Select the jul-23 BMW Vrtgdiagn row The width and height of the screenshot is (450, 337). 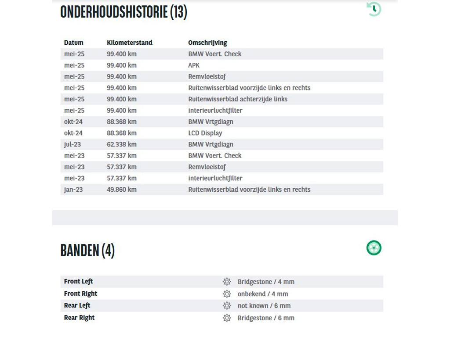(x=222, y=144)
